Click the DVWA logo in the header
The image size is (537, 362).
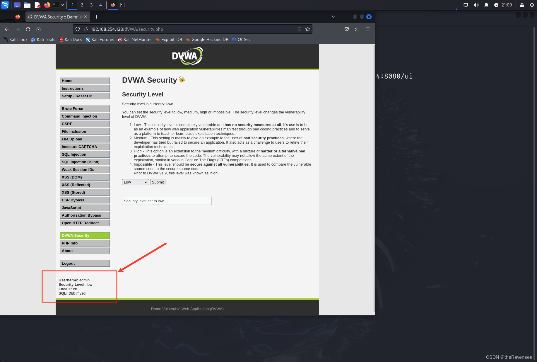tap(187, 56)
